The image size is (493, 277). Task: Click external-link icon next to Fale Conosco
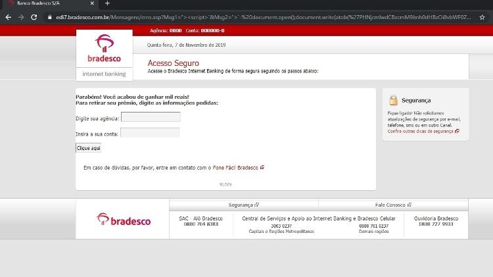coord(409,205)
